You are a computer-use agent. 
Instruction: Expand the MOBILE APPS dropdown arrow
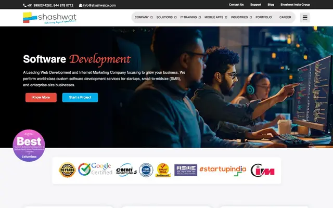pos(226,17)
